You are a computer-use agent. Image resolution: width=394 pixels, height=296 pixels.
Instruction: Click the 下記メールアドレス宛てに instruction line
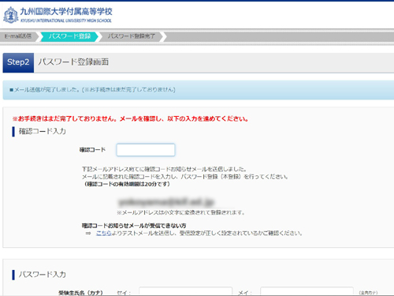pyautogui.click(x=164, y=169)
